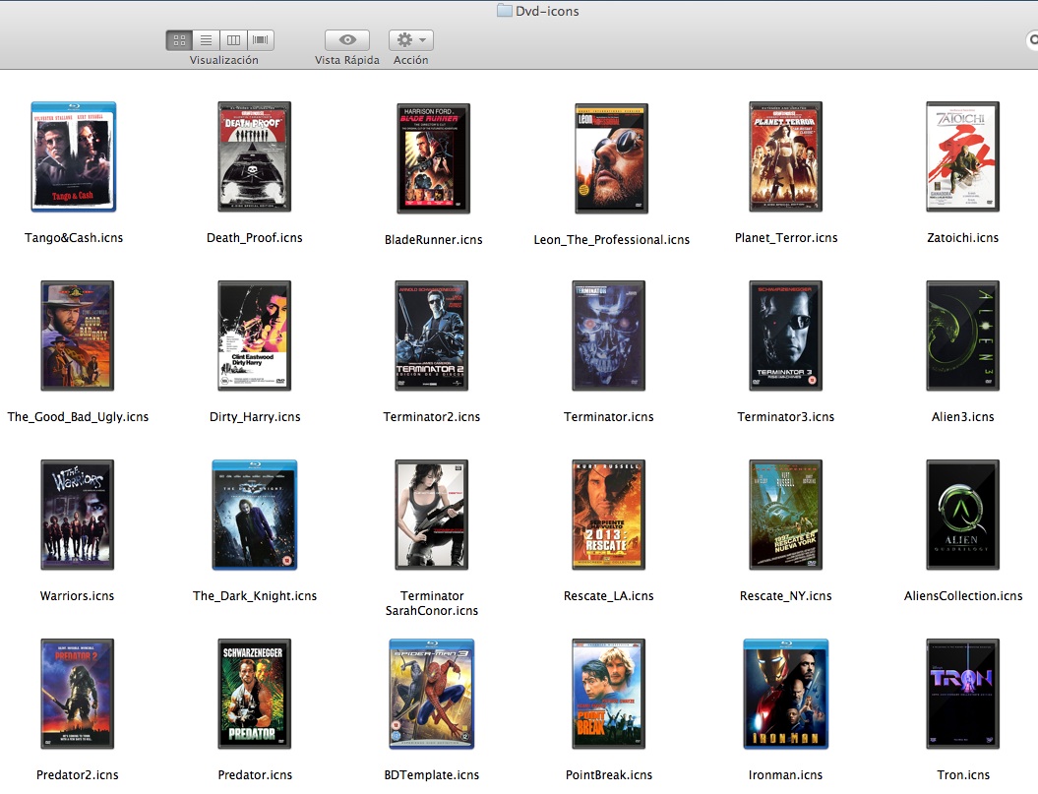Click the file name Dirty_Harry.icns
This screenshot has height=794, width=1038.
tap(255, 416)
